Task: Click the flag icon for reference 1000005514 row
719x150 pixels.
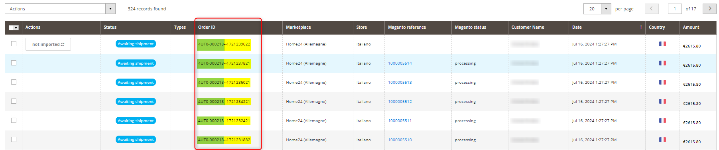Action: pyautogui.click(x=662, y=63)
